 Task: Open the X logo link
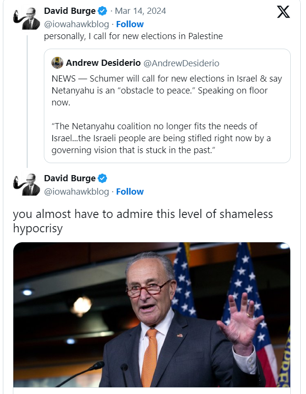(x=283, y=12)
